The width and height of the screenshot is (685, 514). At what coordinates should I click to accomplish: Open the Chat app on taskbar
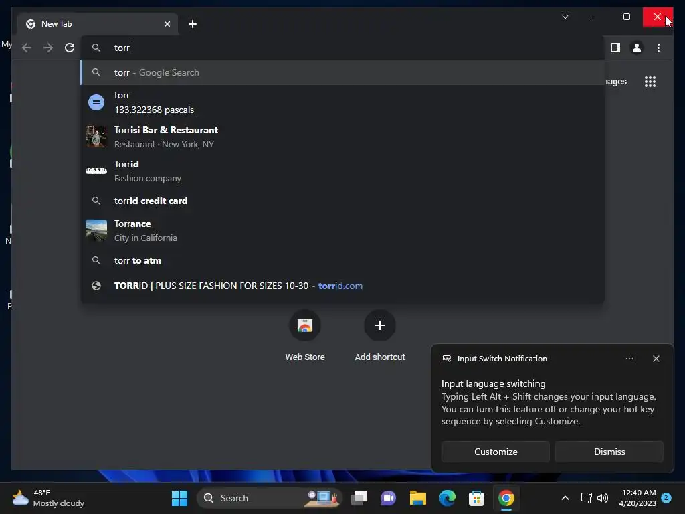click(389, 498)
